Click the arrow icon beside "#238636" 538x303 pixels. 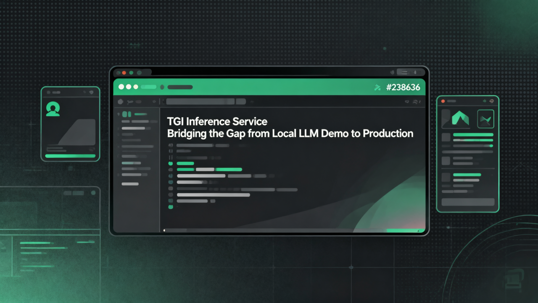click(377, 88)
